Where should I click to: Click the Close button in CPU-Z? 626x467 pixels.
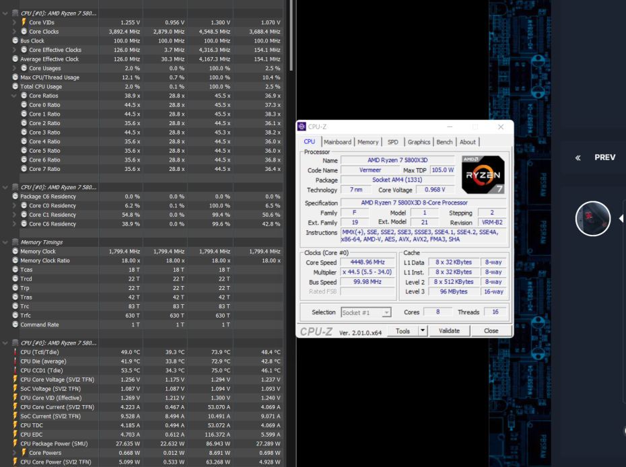click(491, 330)
